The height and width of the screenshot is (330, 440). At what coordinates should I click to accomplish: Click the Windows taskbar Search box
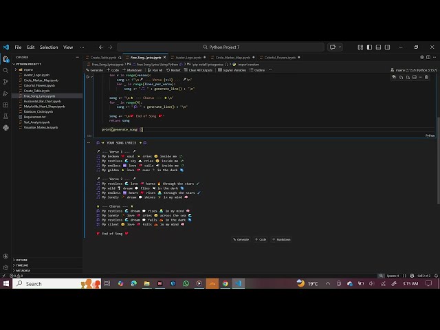[56, 284]
